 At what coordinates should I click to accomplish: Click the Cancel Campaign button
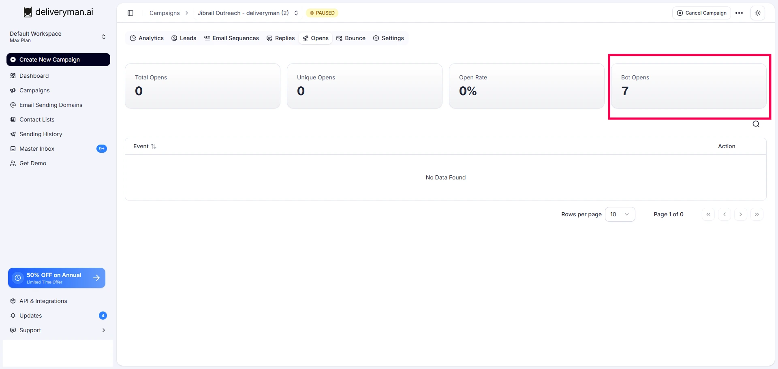[x=702, y=13]
